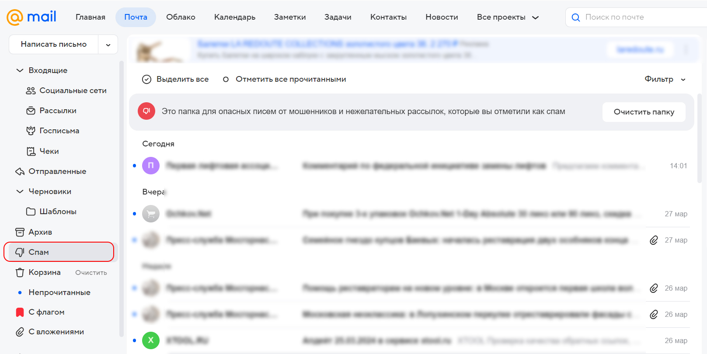Show the Непрочитанные messages filter
Image resolution: width=707 pixels, height=354 pixels.
pos(59,292)
